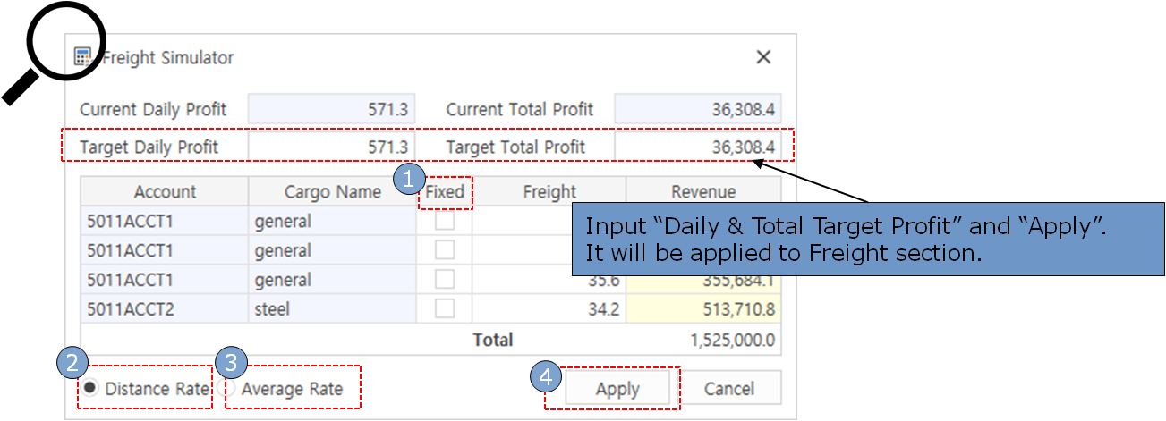This screenshot has width=1166, height=421.
Task: Click the Current Daily Profit value field
Action: coord(331,110)
